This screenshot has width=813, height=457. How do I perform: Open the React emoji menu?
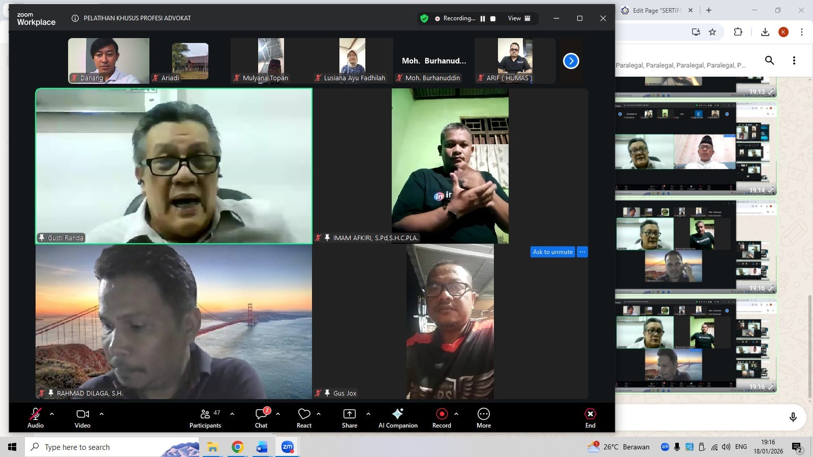[x=304, y=417]
